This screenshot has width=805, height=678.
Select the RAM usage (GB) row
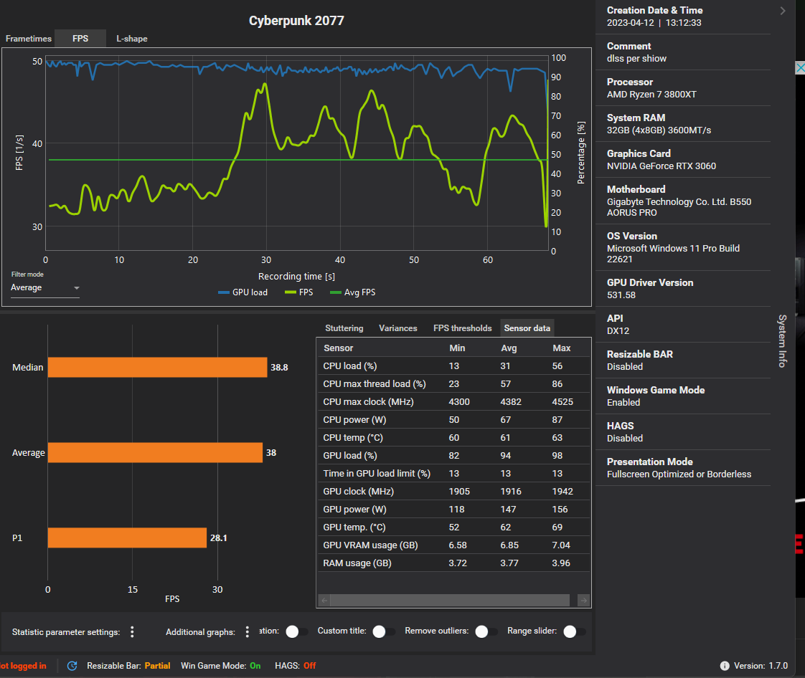click(x=454, y=563)
